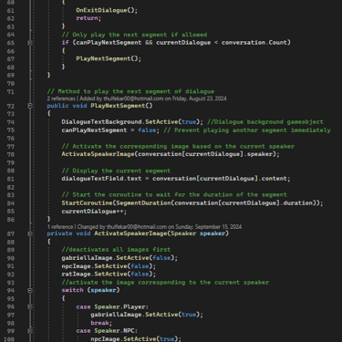Viewport: 342px width, 342px height.
Task: Click ratImage.SetActive(false) on line 92
Action: tap(109, 275)
